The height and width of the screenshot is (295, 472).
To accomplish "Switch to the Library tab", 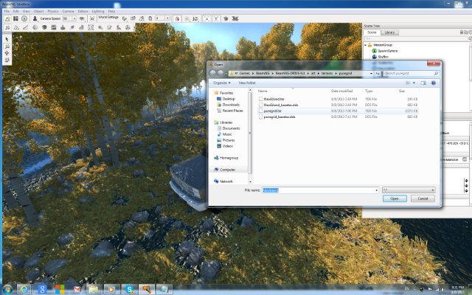I will (x=389, y=32).
